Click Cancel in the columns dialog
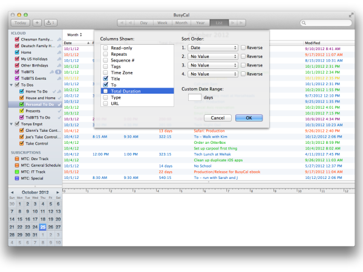This screenshot has width=363, height=272. [x=218, y=118]
